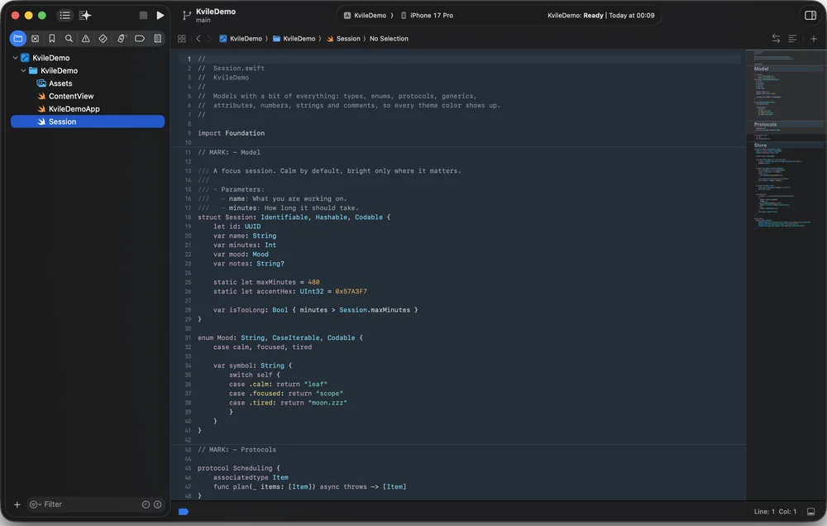Open KvileDemo project breadcrumb in jump bar
Viewport: 827px width, 526px height.
point(241,39)
